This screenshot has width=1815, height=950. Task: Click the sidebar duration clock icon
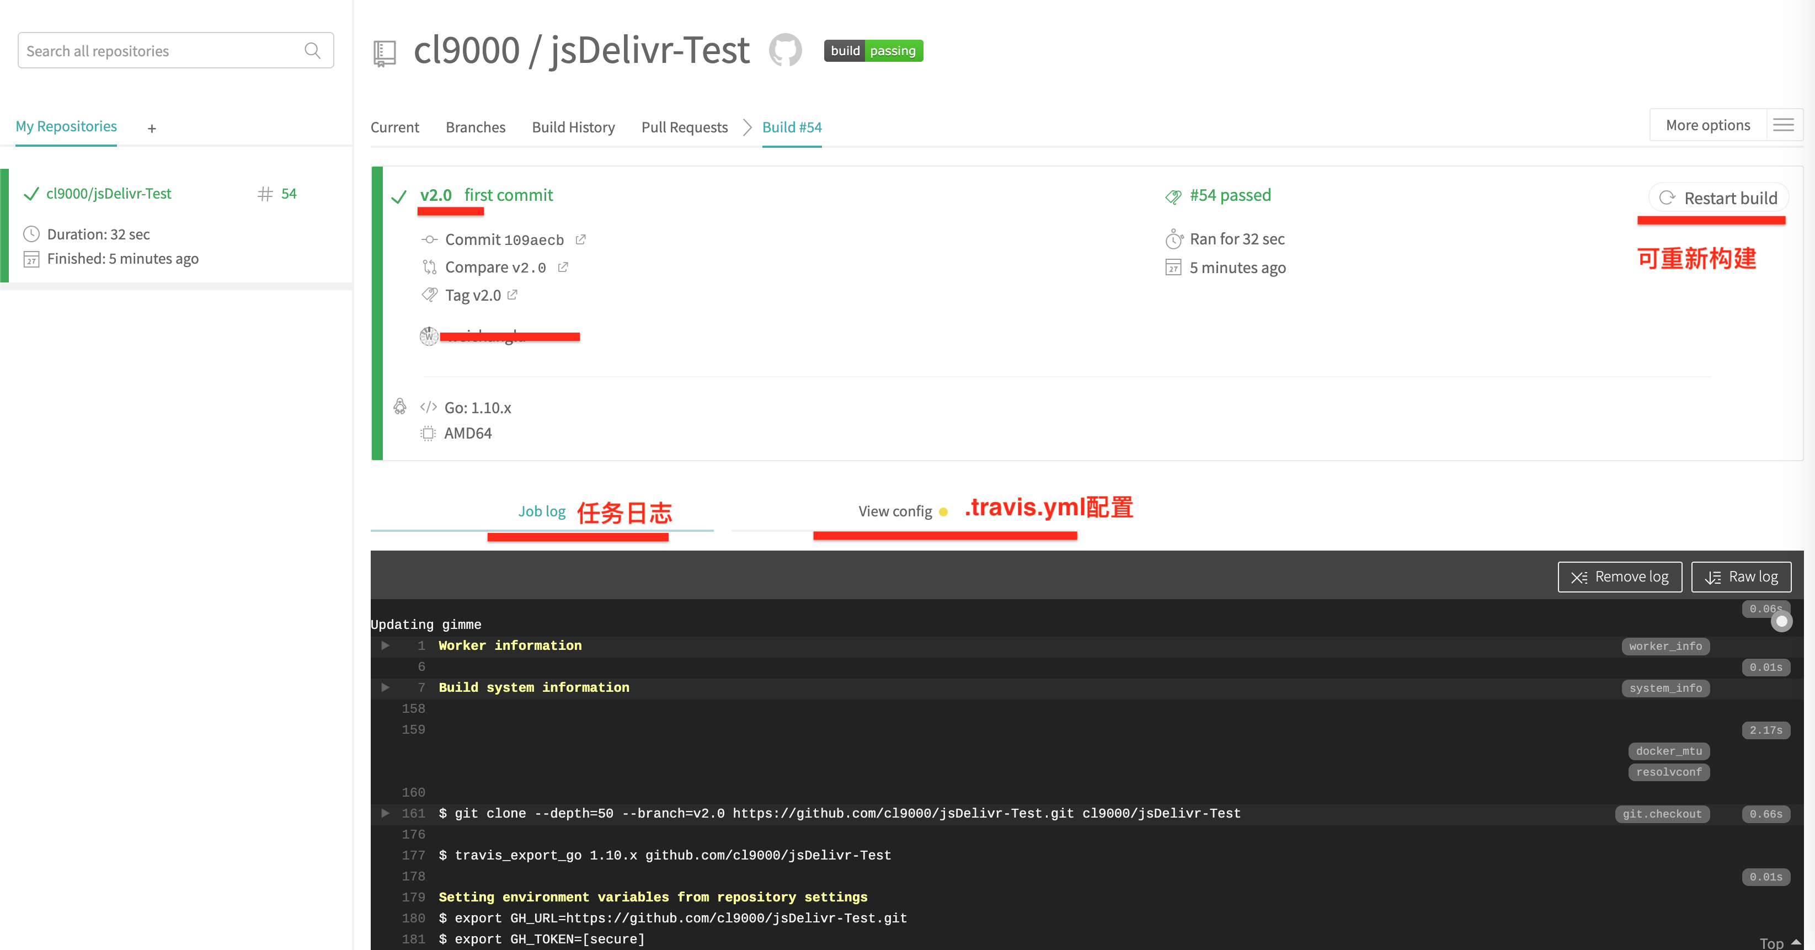coord(31,234)
